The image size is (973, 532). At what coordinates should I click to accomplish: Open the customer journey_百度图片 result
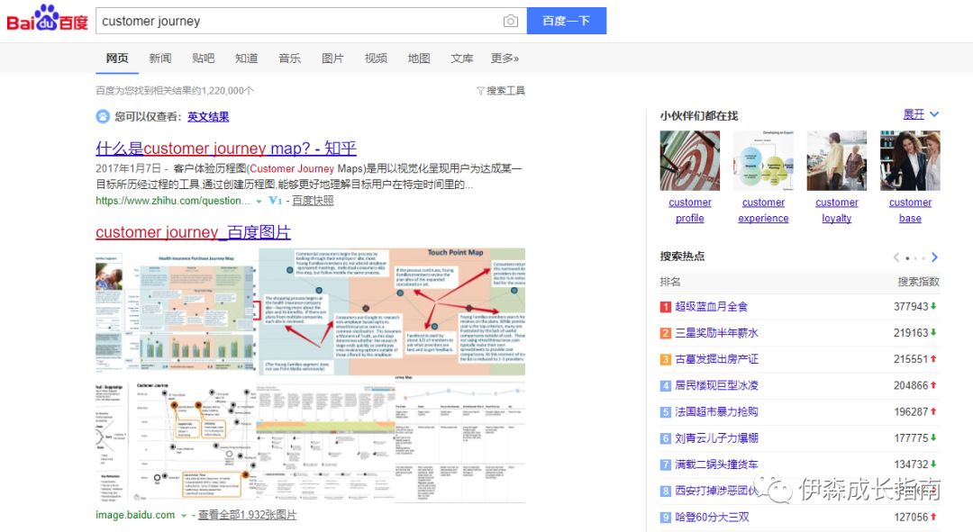click(x=193, y=232)
